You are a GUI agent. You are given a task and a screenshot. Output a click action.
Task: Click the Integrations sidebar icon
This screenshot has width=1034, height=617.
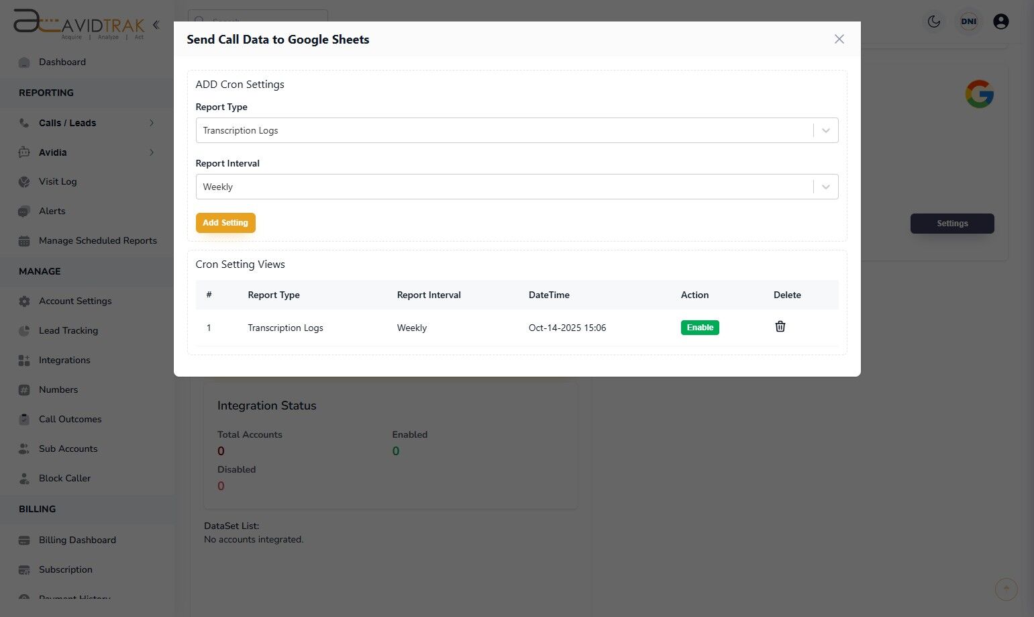click(24, 361)
